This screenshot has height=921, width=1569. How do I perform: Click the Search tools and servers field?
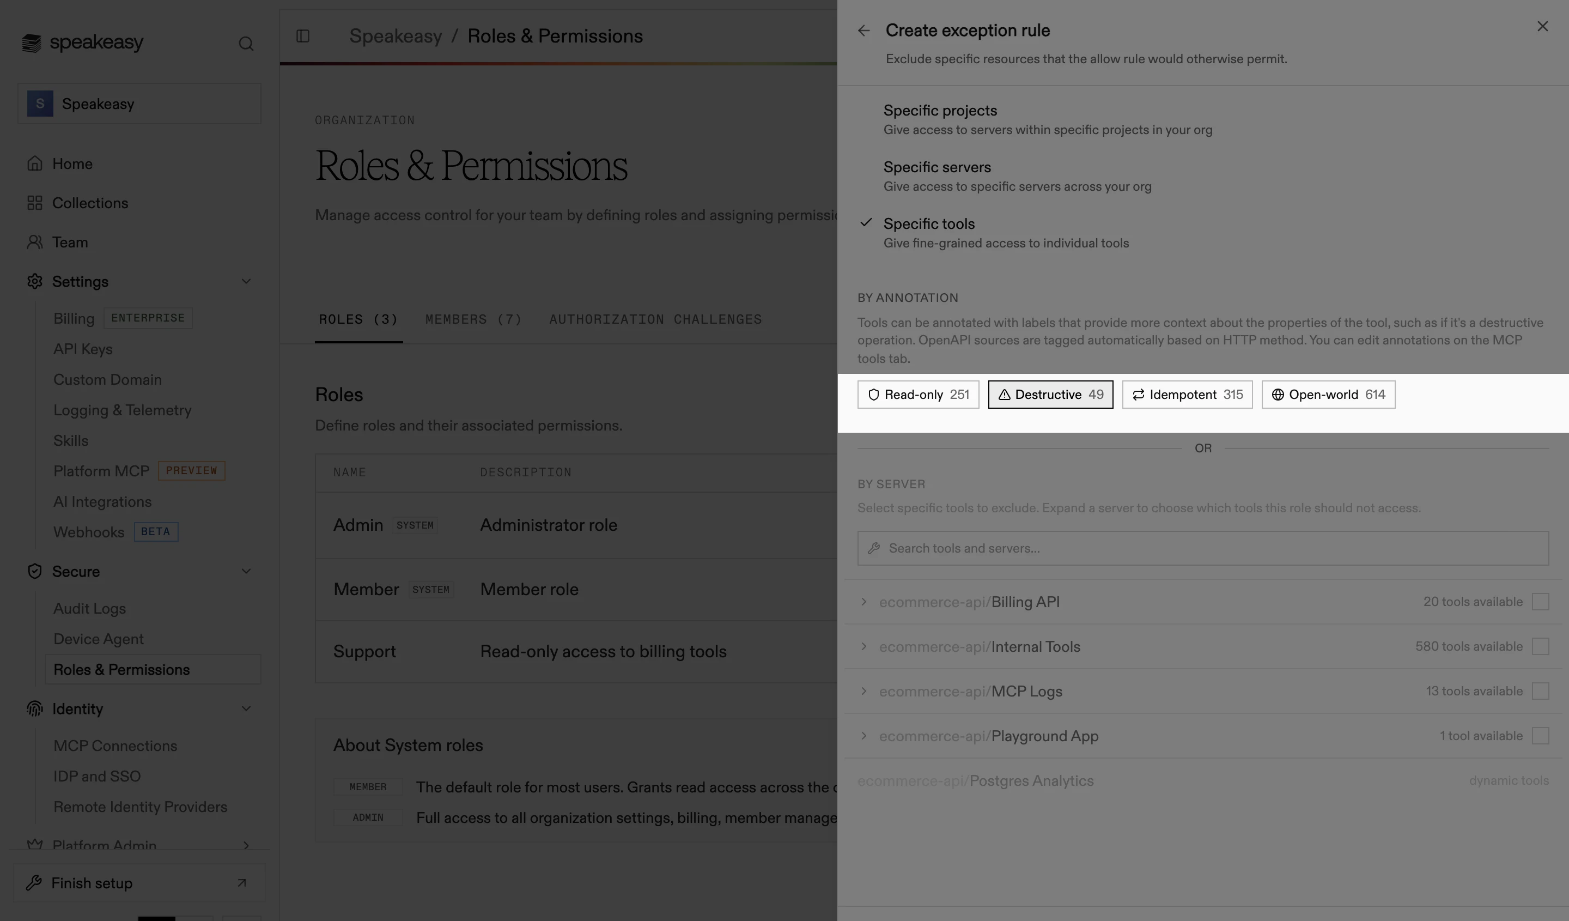click(1203, 548)
